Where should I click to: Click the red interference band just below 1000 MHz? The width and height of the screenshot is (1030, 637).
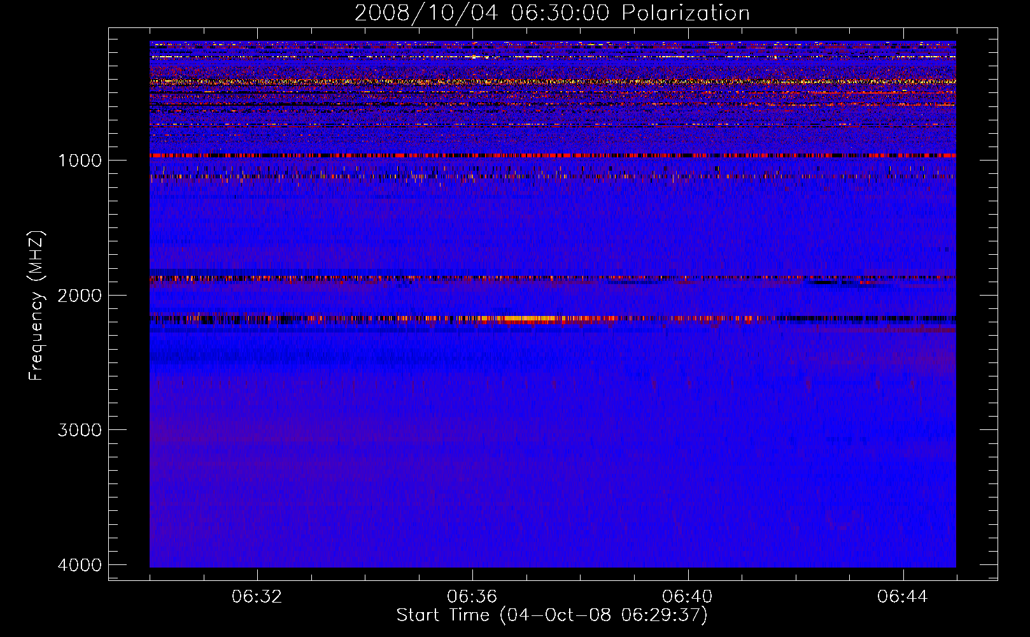coord(553,155)
